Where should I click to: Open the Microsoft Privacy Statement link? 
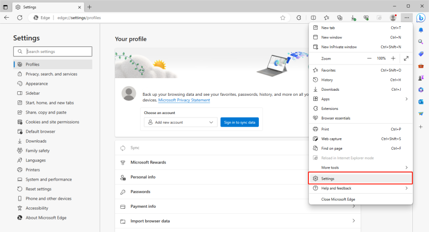184,100
